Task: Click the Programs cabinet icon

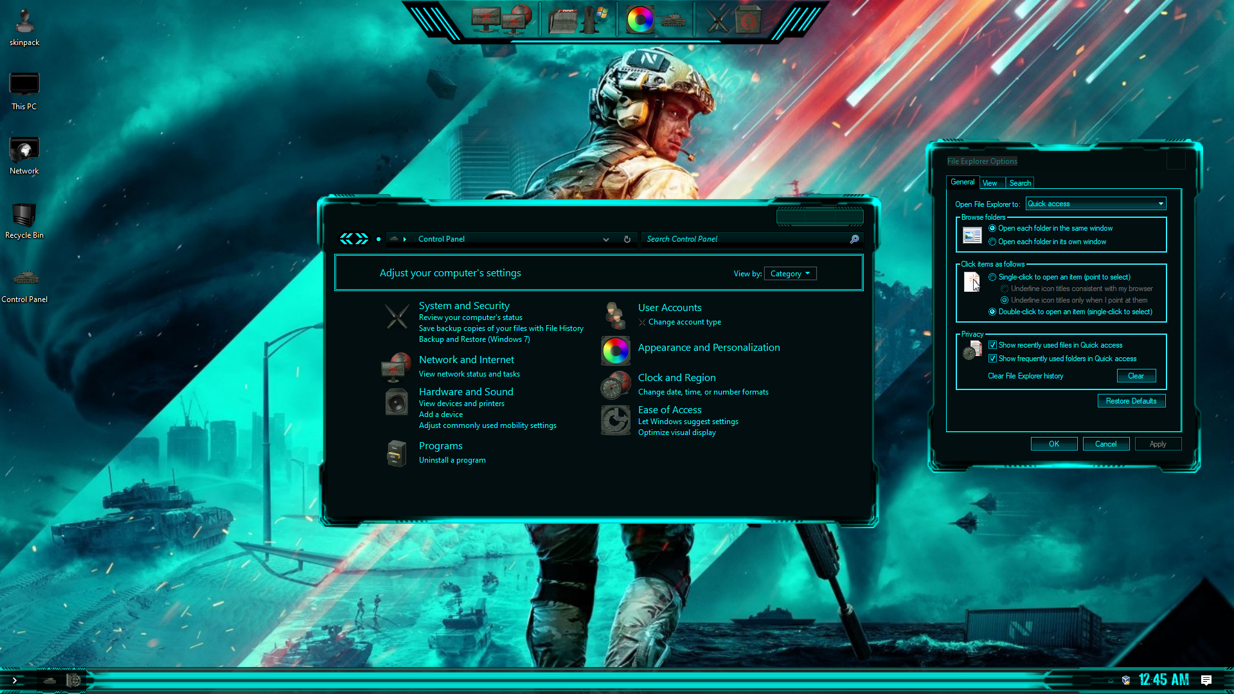Action: click(x=397, y=454)
